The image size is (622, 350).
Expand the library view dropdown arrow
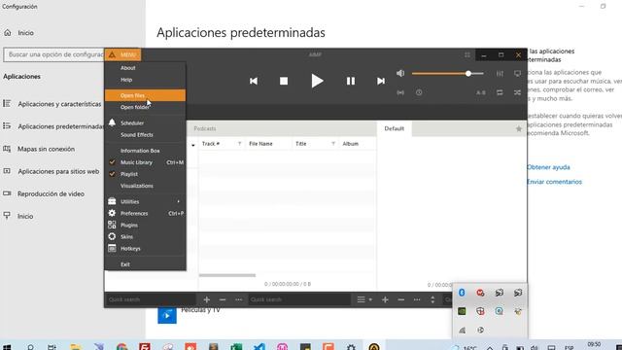(x=193, y=145)
